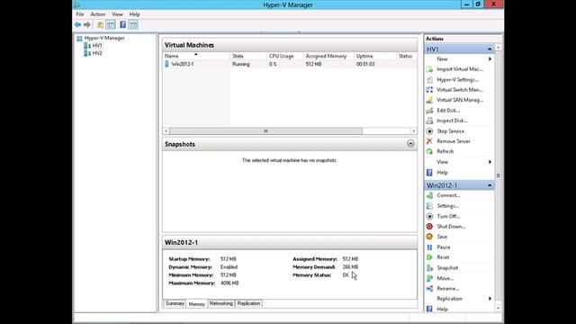Open the View menu
Viewport: 576px width, 324px height.
[x=117, y=14]
